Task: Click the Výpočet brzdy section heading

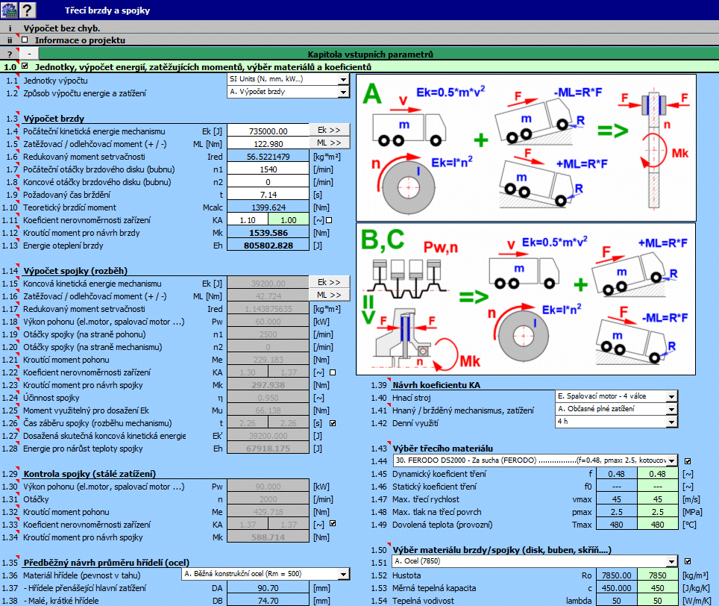Action: (x=54, y=119)
